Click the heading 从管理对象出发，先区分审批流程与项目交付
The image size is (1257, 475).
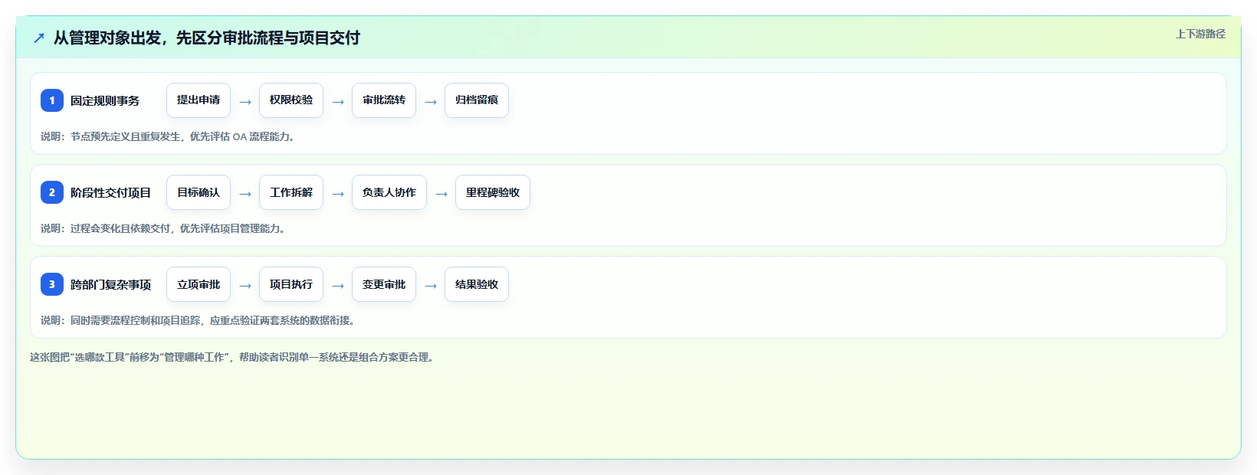tap(207, 38)
